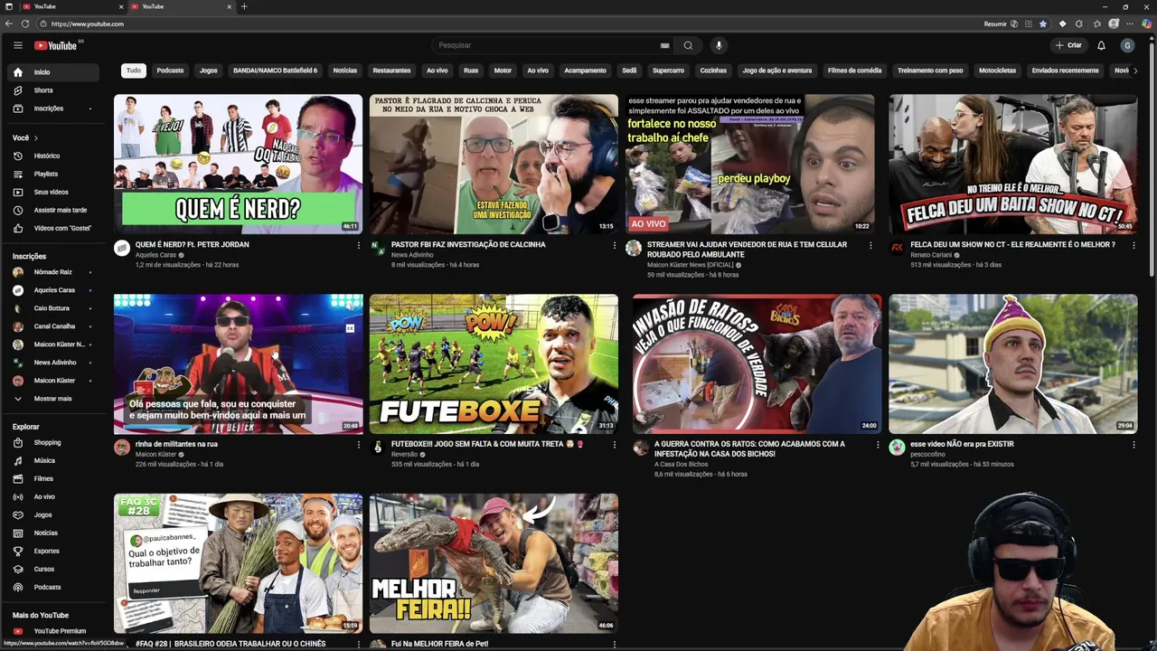Screen dimensions: 1157x651
Task: Open options menu for FELCA DEU UM SHOW video
Action: [x=1133, y=245]
